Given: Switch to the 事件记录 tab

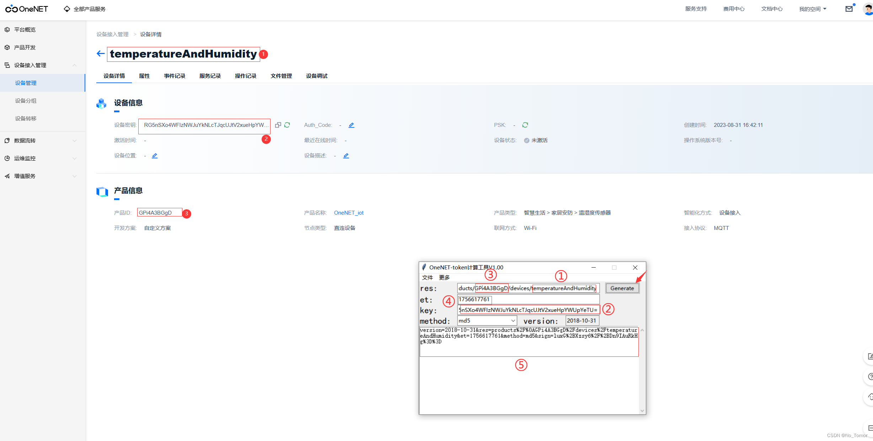Looking at the screenshot, I should pos(175,76).
